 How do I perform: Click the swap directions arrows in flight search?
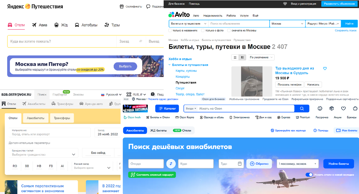point(171,164)
